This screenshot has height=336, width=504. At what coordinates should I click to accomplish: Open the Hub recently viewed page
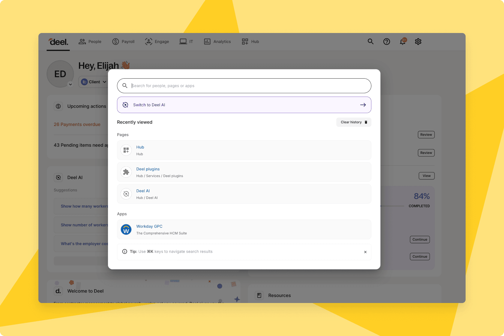coord(244,150)
